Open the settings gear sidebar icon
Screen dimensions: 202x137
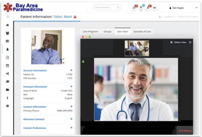point(8,106)
